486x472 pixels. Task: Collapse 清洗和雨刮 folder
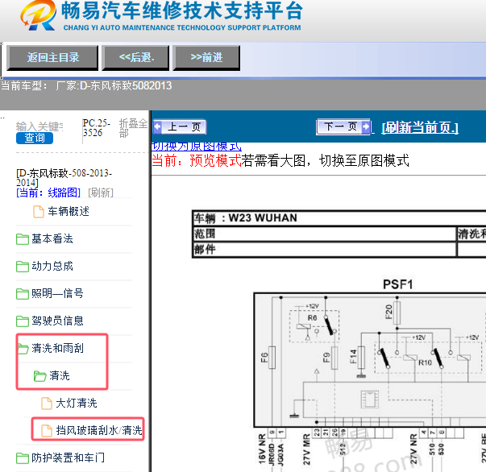point(57,348)
